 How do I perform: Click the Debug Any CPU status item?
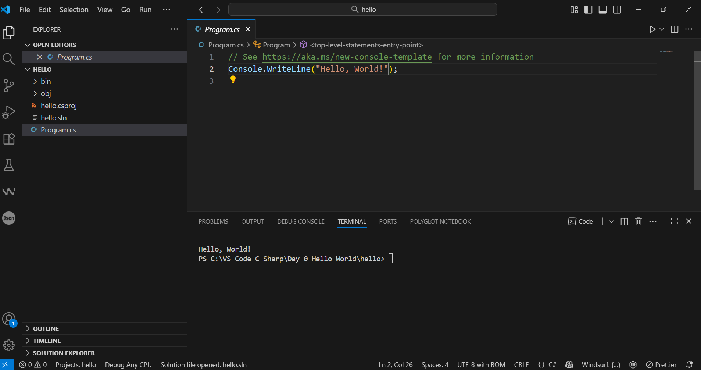(x=128, y=365)
